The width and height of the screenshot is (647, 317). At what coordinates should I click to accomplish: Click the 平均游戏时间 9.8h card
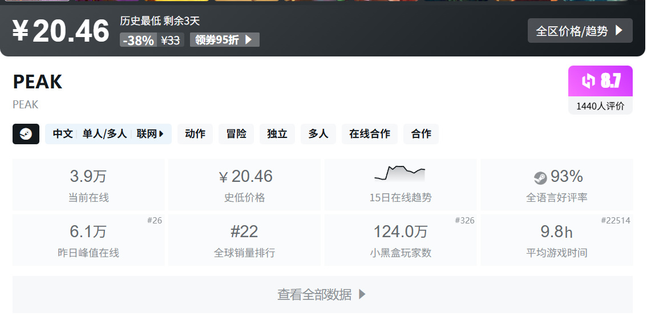coord(557,240)
